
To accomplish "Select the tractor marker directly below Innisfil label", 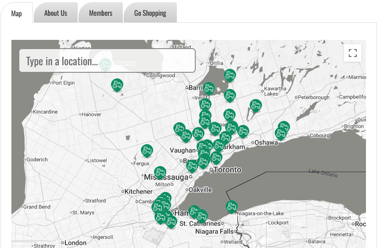I will (x=205, y=104).
